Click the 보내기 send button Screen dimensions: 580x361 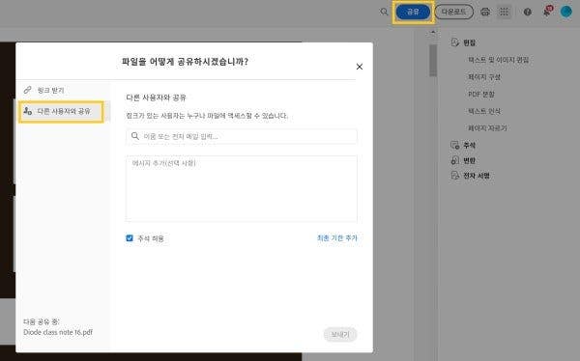[340, 334]
